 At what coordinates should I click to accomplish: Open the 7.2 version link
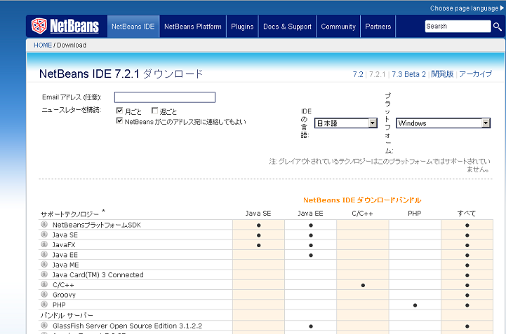(x=358, y=74)
